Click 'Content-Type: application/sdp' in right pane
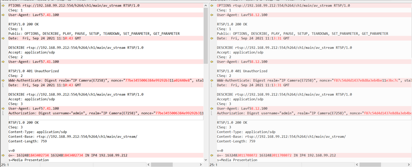 246,132
